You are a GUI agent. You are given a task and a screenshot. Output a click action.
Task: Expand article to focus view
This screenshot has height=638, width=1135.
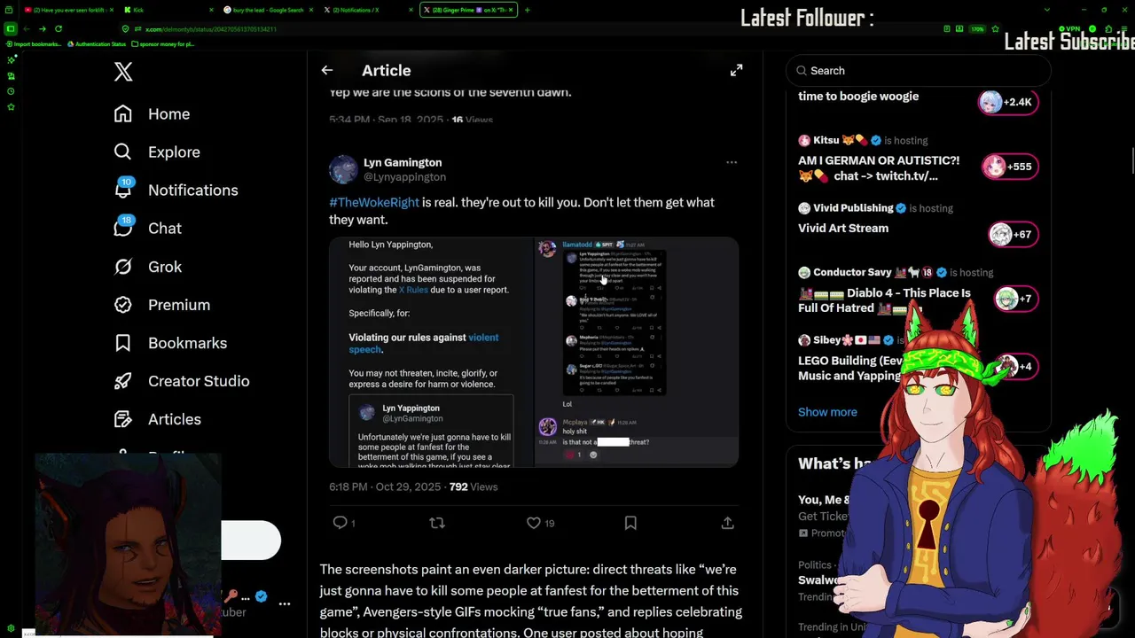point(736,70)
